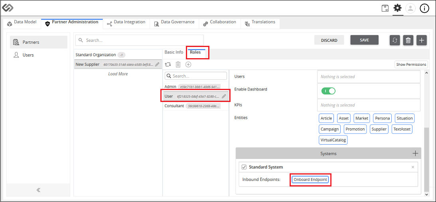The image size is (436, 202).
Task: Click the role details scrollbar down arrow
Action: pos(426,194)
